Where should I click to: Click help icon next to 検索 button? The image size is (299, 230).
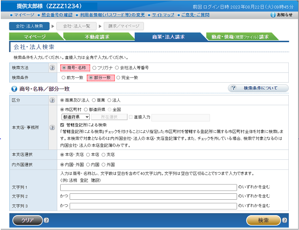pyautogui.click(x=284, y=220)
